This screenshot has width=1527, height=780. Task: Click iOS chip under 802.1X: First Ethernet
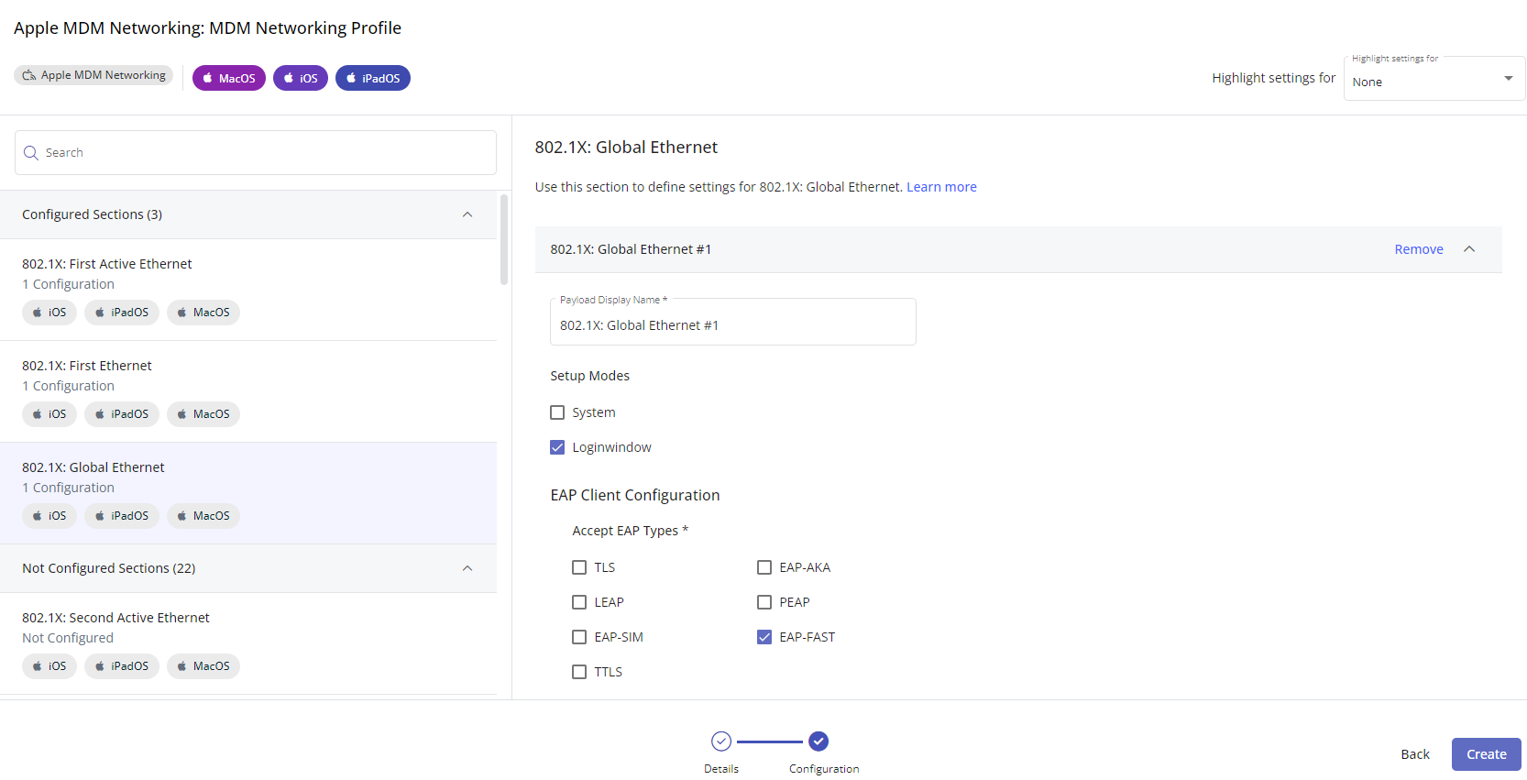pyautogui.click(x=49, y=414)
